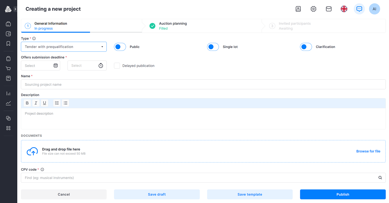Toggle underline formatting in Description
The image size is (389, 203).
pos(44,103)
